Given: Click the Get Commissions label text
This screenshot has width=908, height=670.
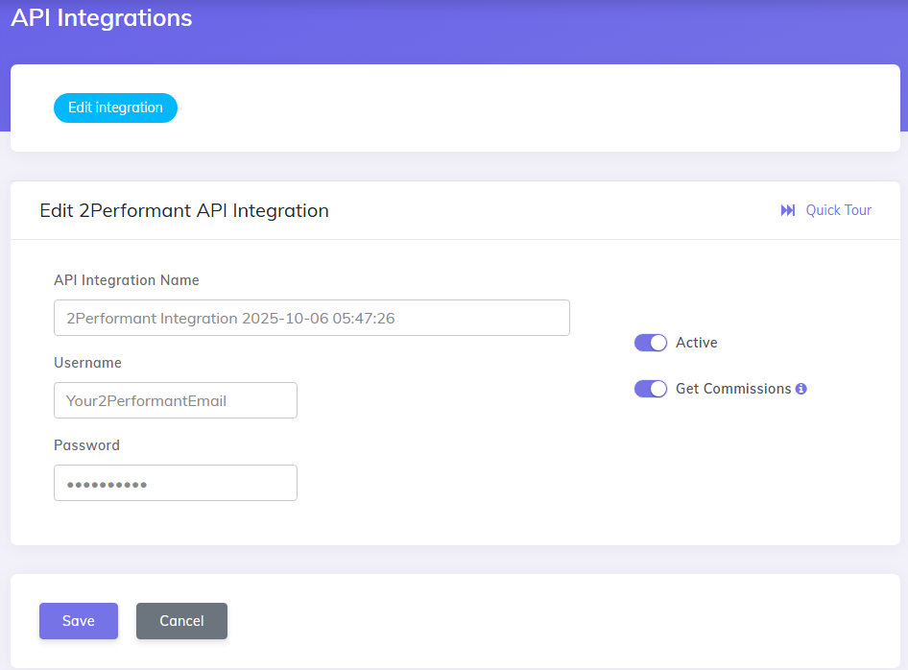Looking at the screenshot, I should tap(733, 389).
